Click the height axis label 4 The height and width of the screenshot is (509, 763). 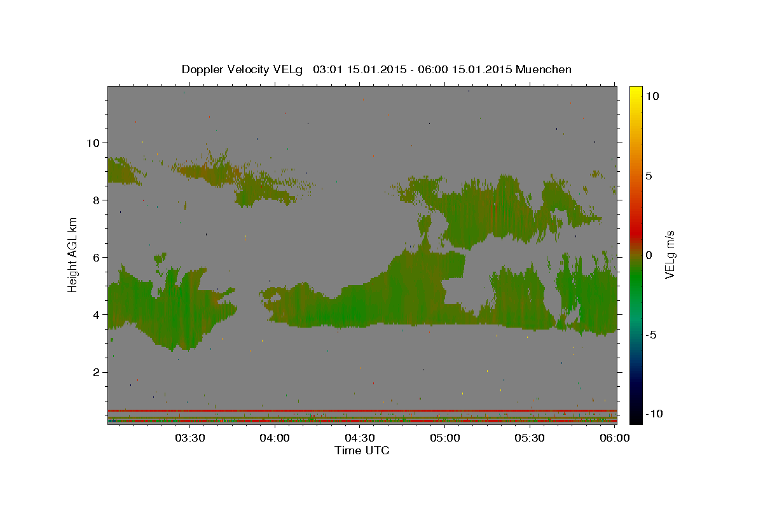tap(95, 314)
